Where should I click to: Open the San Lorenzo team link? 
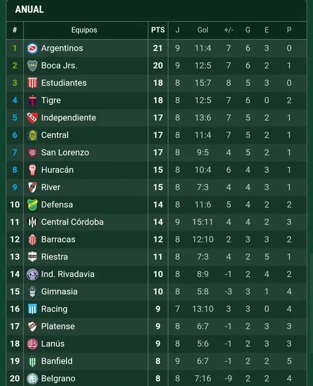[65, 152]
